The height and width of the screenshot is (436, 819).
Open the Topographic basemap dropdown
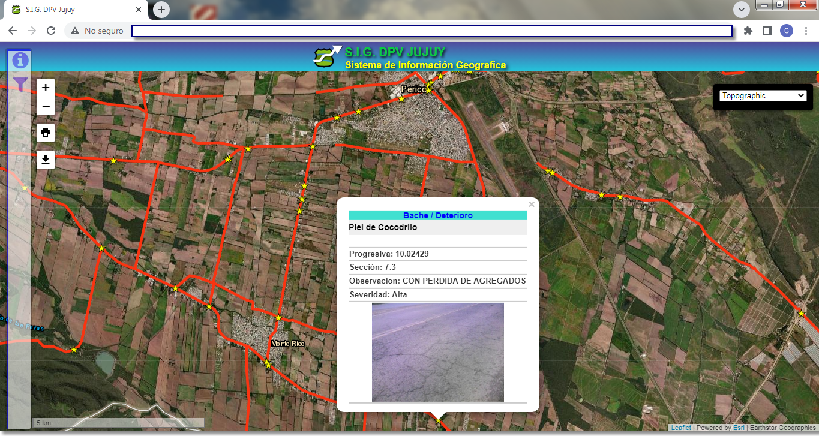[x=763, y=96]
